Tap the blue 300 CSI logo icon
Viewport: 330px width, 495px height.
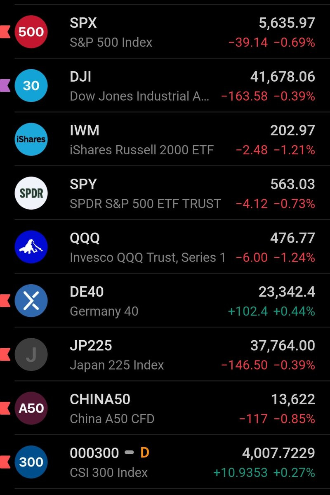point(31,462)
